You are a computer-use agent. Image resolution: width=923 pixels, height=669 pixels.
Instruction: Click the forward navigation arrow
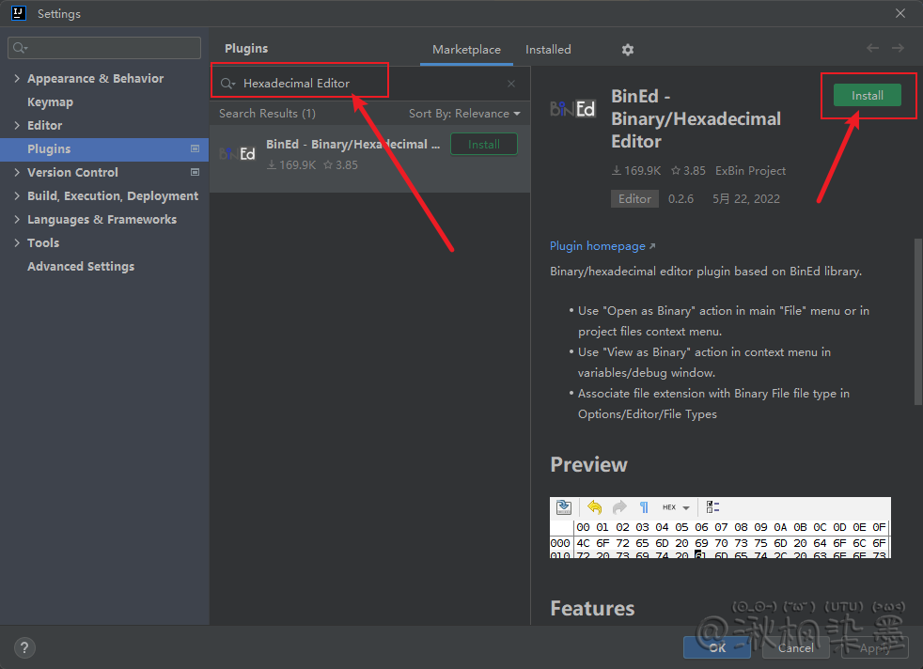(x=898, y=48)
